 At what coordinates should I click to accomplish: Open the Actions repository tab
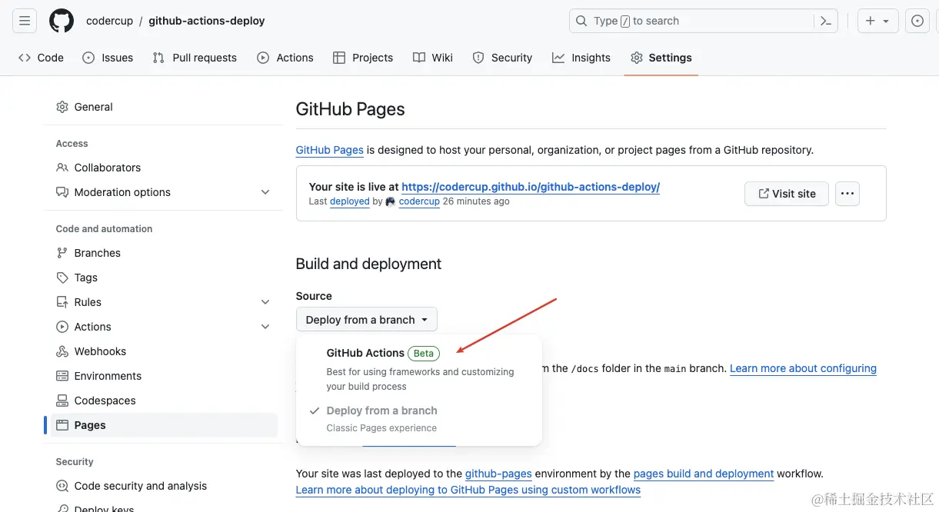coord(285,58)
